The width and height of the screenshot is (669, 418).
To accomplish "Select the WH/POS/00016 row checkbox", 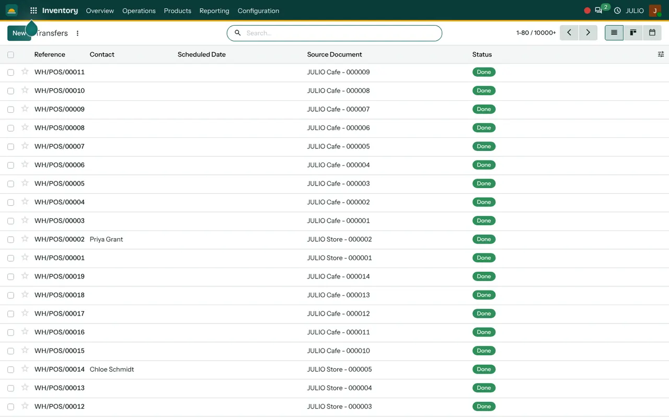I will tap(10, 332).
